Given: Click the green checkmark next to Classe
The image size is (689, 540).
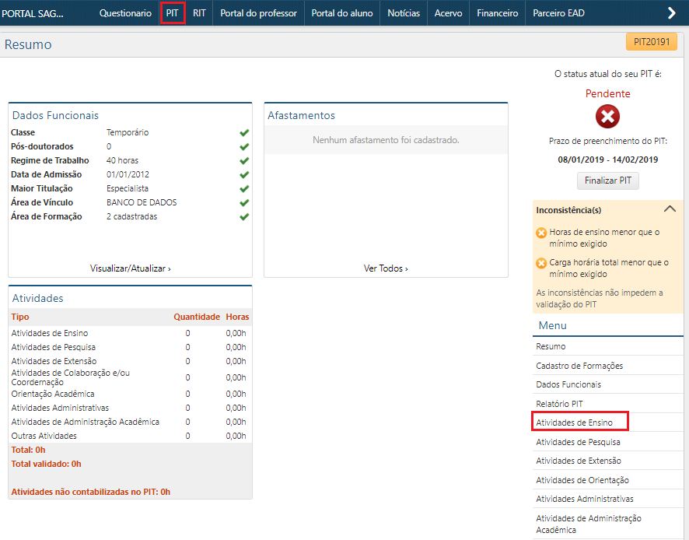Looking at the screenshot, I should tap(244, 132).
